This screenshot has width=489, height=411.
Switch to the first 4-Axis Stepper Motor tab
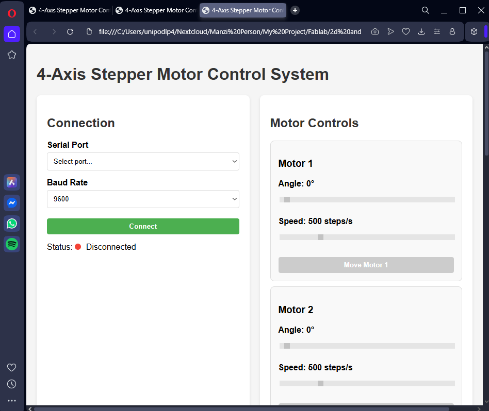(69, 10)
